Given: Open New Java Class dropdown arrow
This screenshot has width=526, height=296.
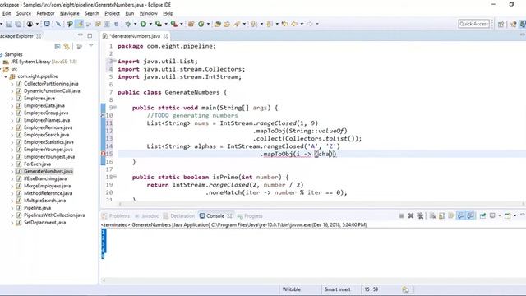Looking at the screenshot, I should pyautogui.click(x=208, y=24).
